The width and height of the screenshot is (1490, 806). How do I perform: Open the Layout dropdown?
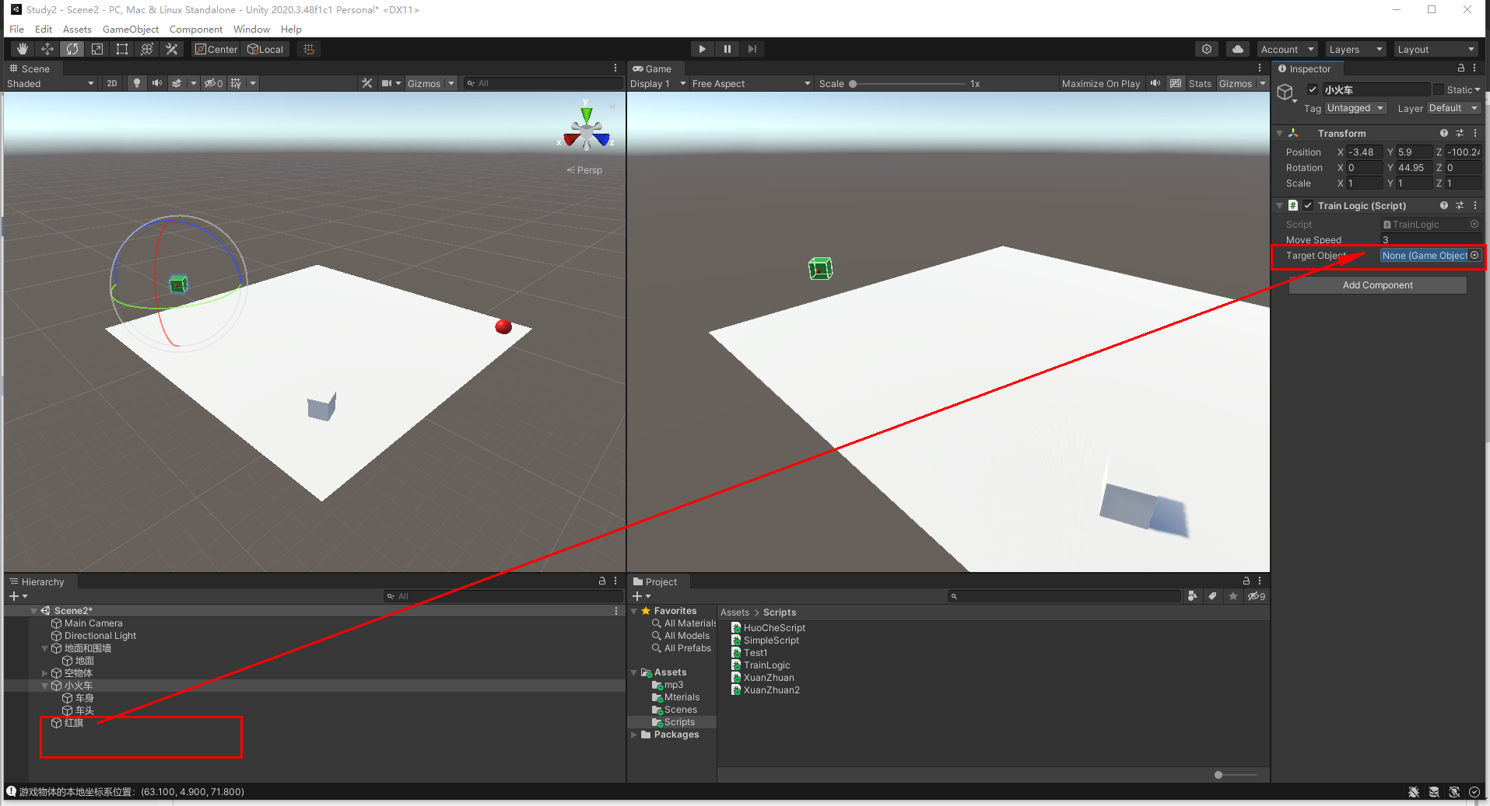1436,48
